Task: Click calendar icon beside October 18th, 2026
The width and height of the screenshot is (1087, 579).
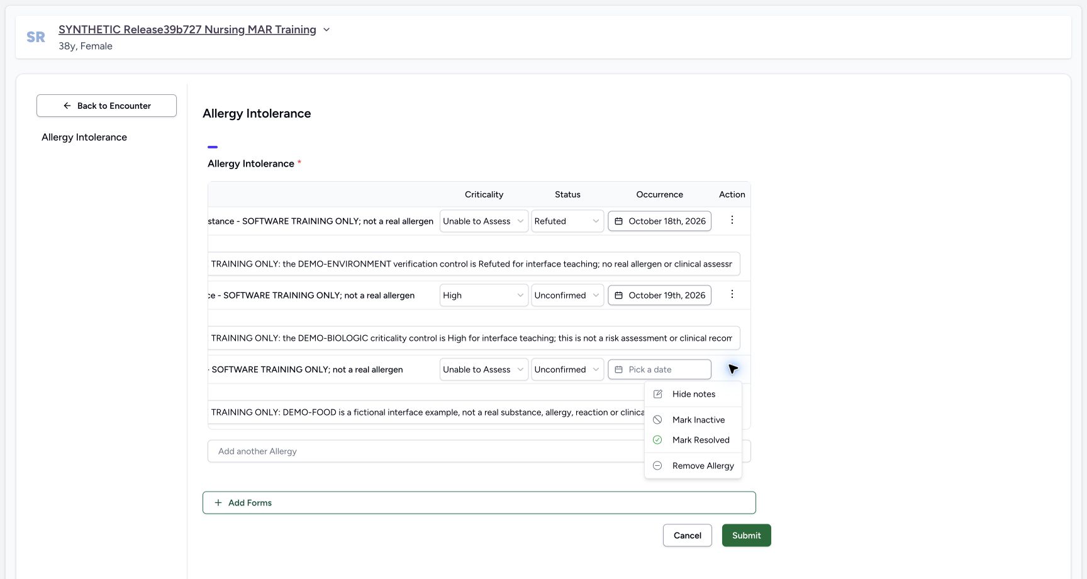Action: pyautogui.click(x=618, y=221)
